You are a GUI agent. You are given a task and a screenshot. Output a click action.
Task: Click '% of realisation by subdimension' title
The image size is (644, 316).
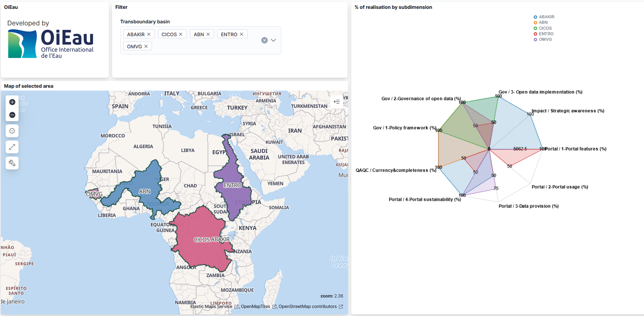coord(393,7)
